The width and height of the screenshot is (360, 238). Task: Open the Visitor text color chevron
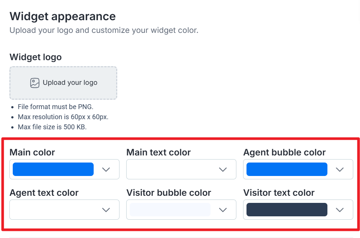[x=340, y=210]
